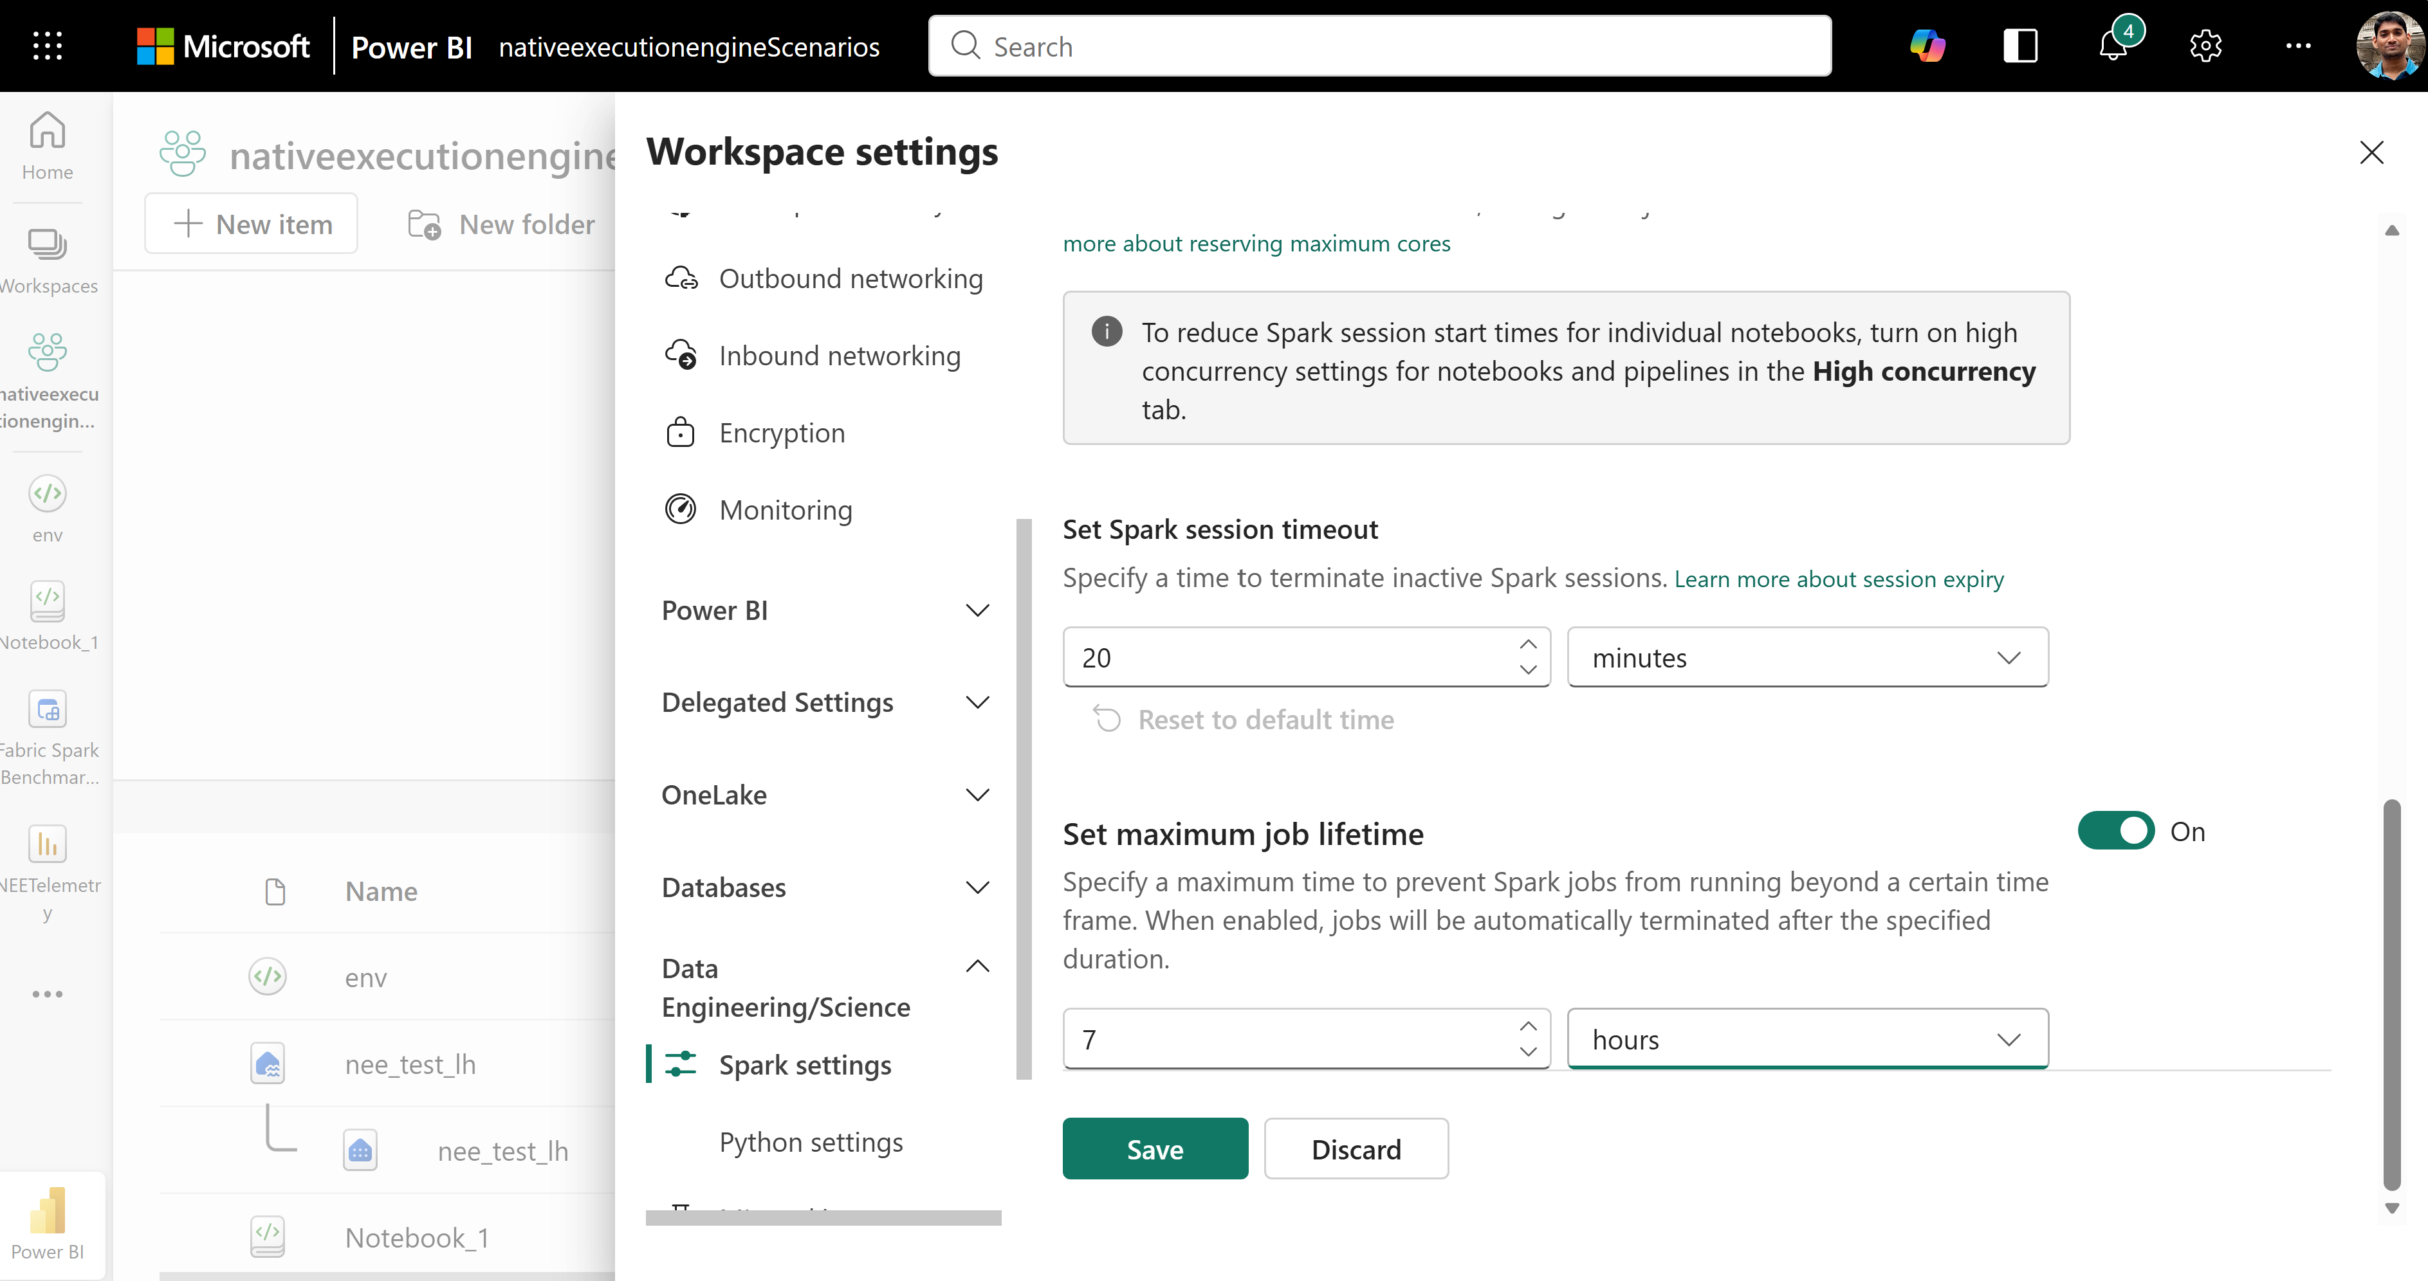
Task: Increase the job lifetime value
Action: click(1528, 1026)
